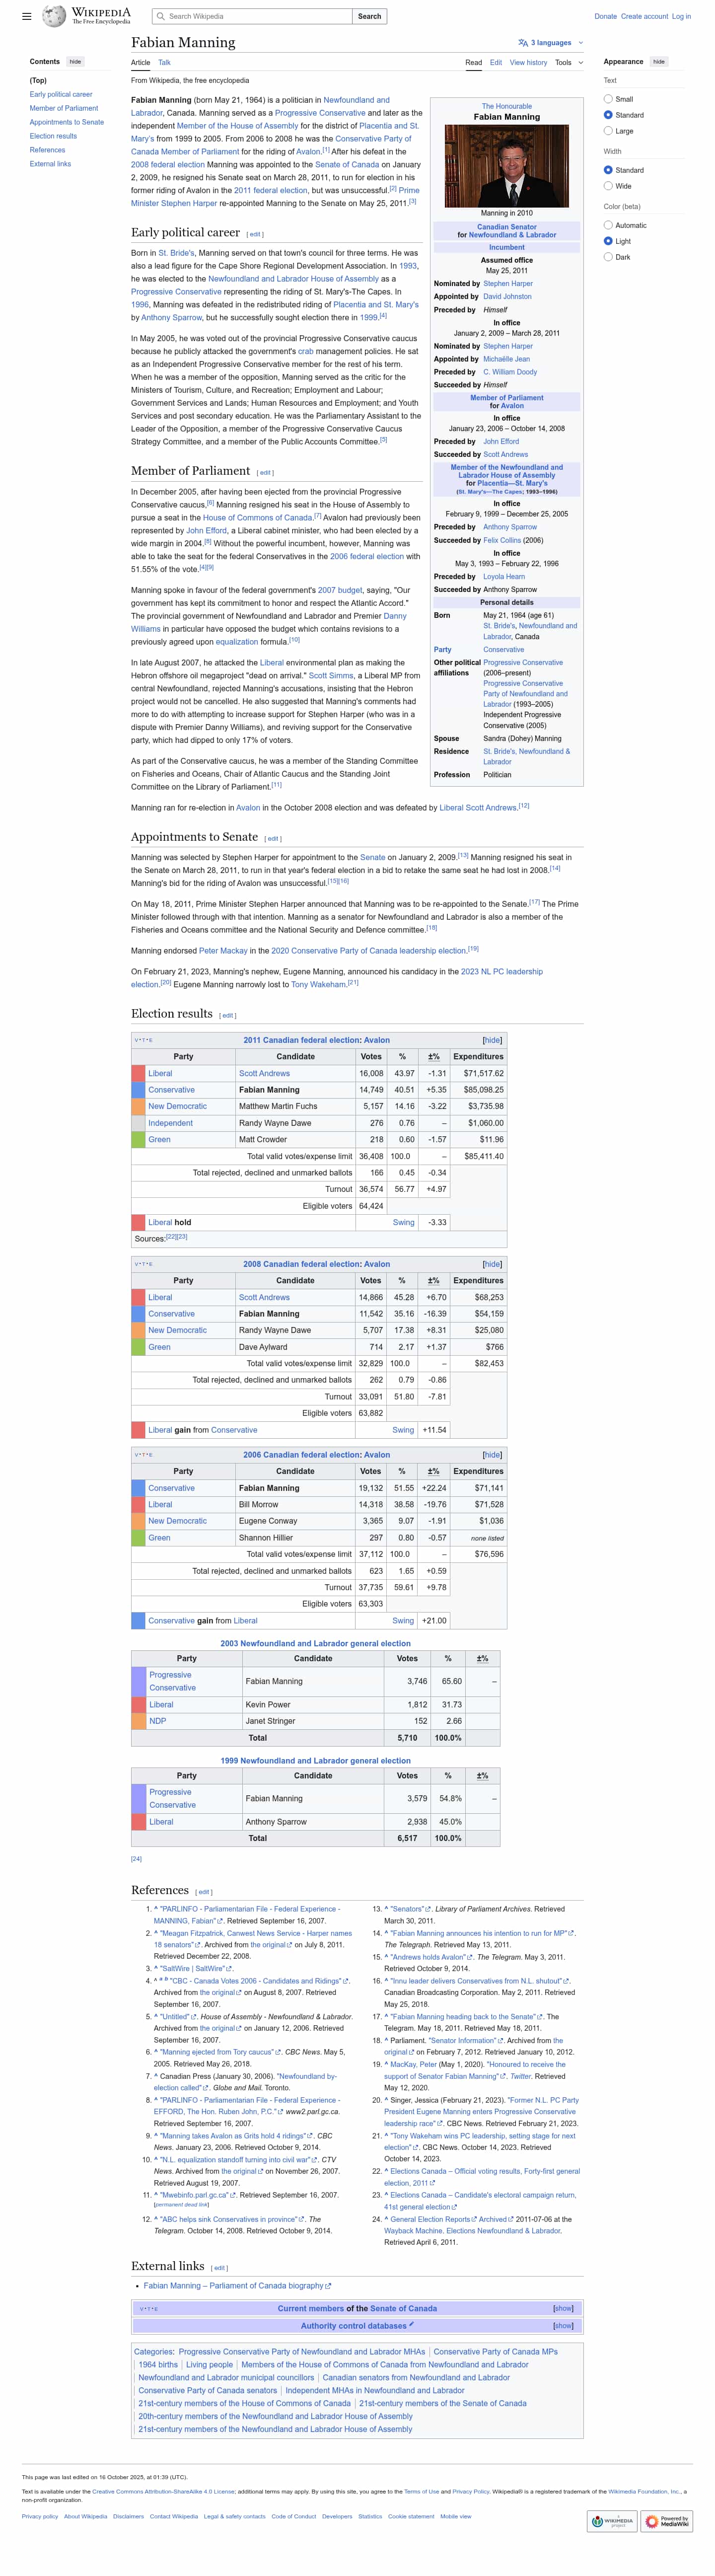The image size is (715, 2576).
Task: Click the language translation icon
Action: [523, 43]
